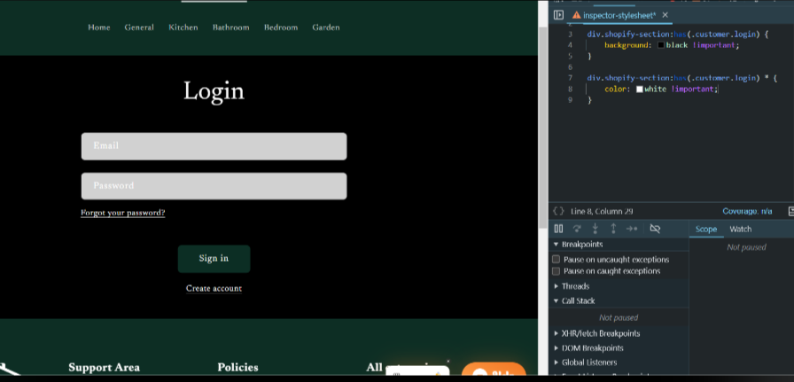
Task: Open the Bathroom menu item
Action: (231, 27)
